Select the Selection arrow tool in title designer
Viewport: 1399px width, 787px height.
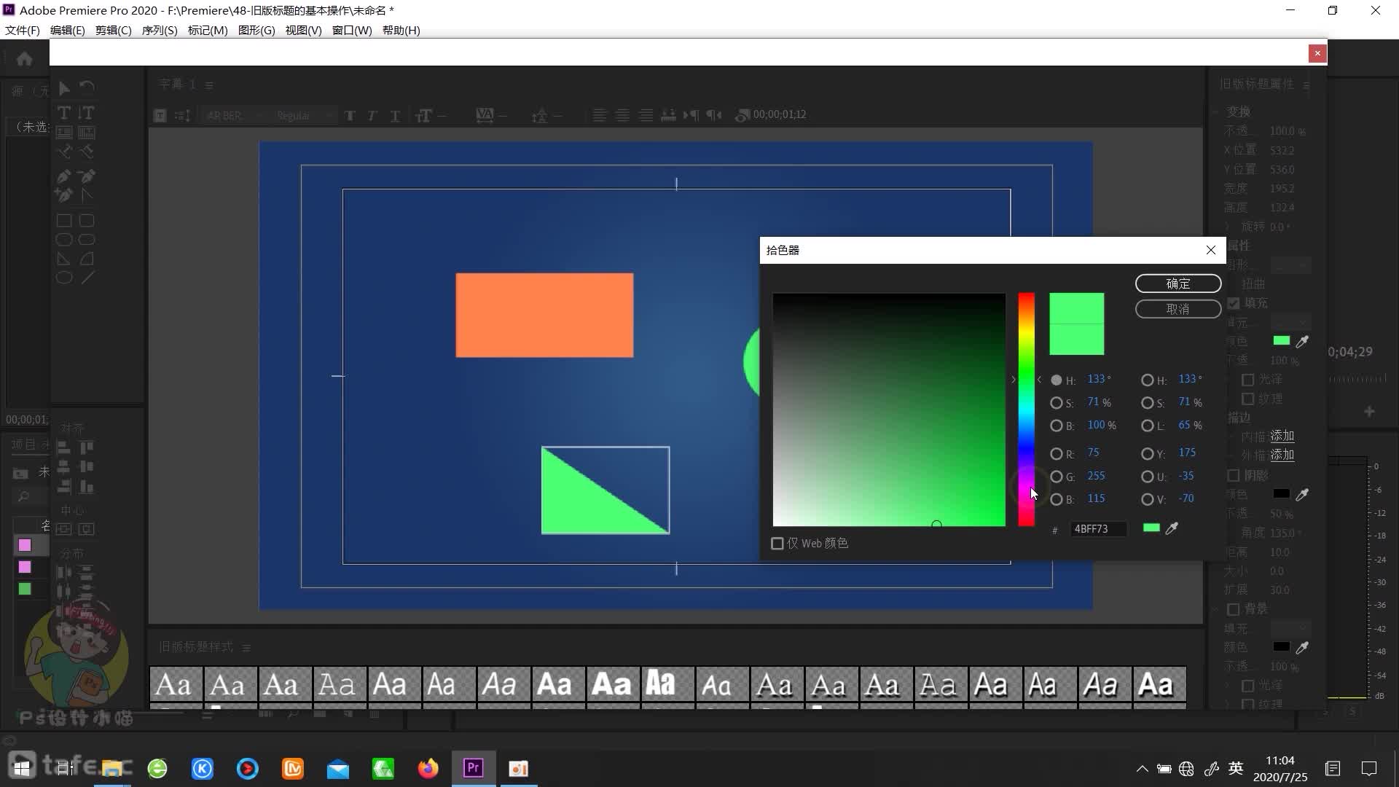pos(64,88)
